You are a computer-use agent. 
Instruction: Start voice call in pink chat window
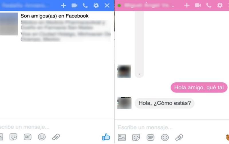(209, 5)
